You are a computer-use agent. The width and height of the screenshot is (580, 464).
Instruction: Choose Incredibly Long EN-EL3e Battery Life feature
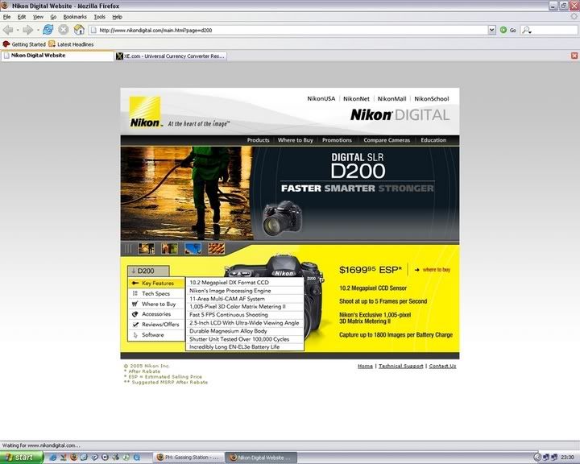[245, 347]
